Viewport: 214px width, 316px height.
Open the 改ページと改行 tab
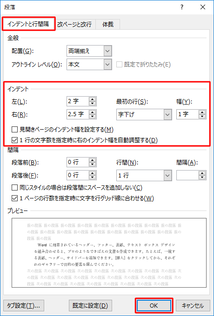tap(75, 24)
